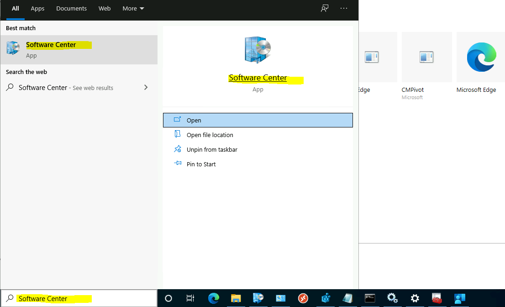Open the red toolbox taskbar icon
The height and width of the screenshot is (307, 505).
coord(437,298)
